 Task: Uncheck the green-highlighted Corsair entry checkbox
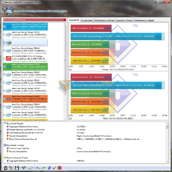(4, 67)
